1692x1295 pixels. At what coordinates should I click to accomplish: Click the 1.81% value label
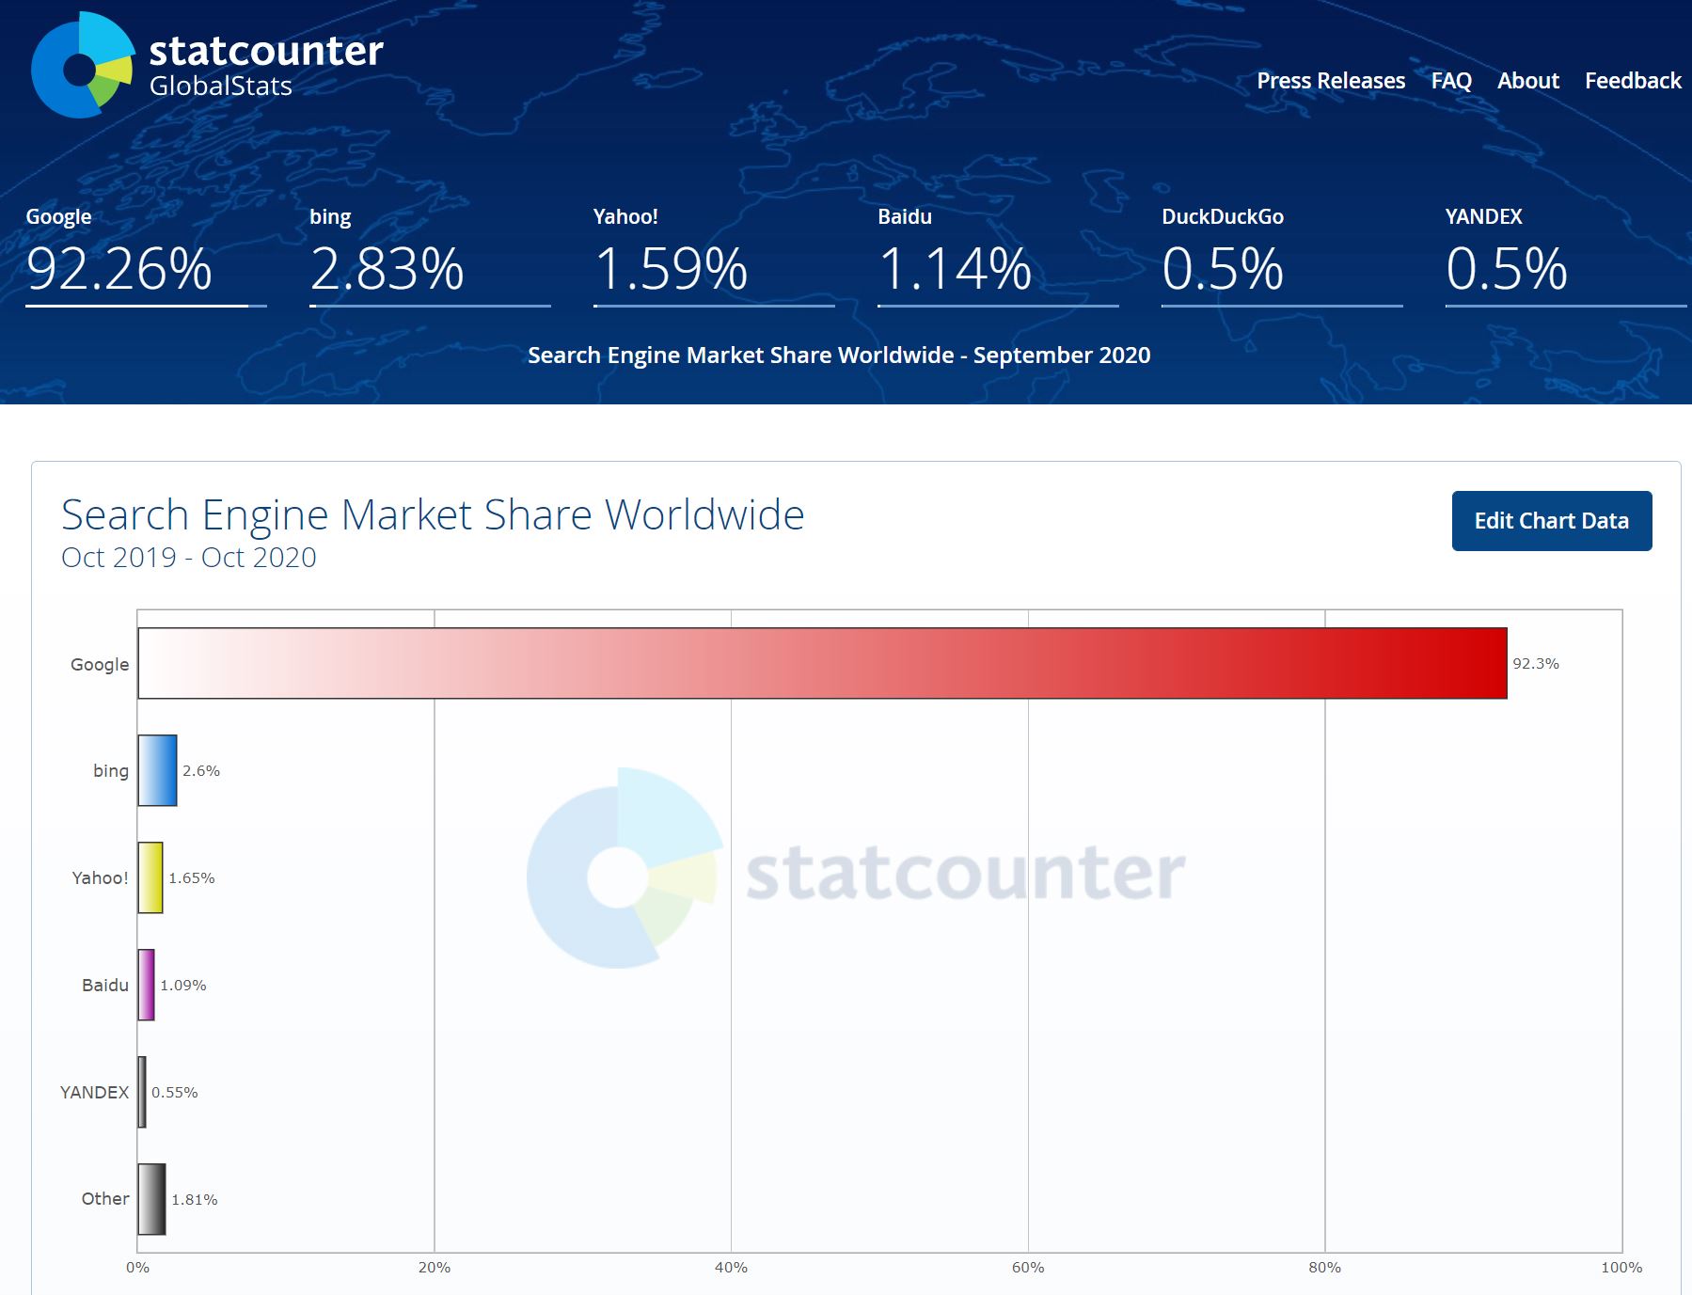[195, 1199]
